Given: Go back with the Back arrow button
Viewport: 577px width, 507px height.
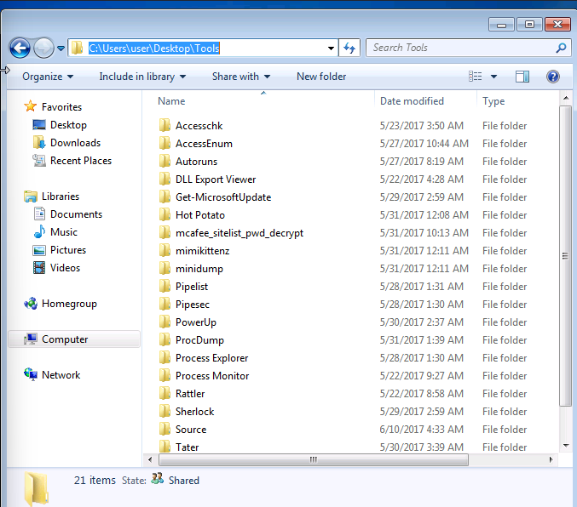Looking at the screenshot, I should pos(20,48).
